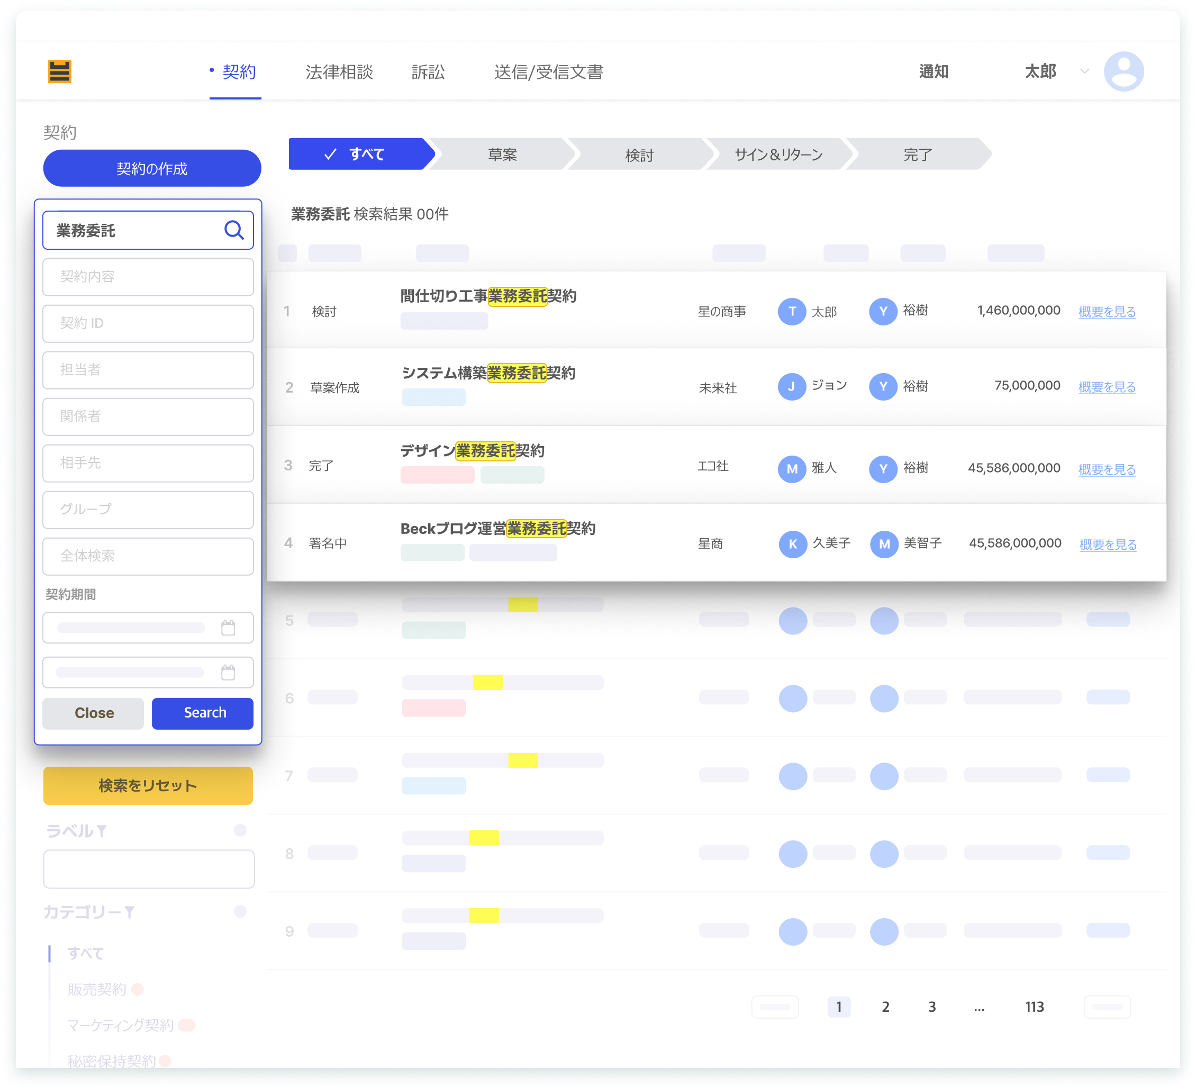Click avatar K for 久美子
The image size is (1196, 1089).
(793, 544)
